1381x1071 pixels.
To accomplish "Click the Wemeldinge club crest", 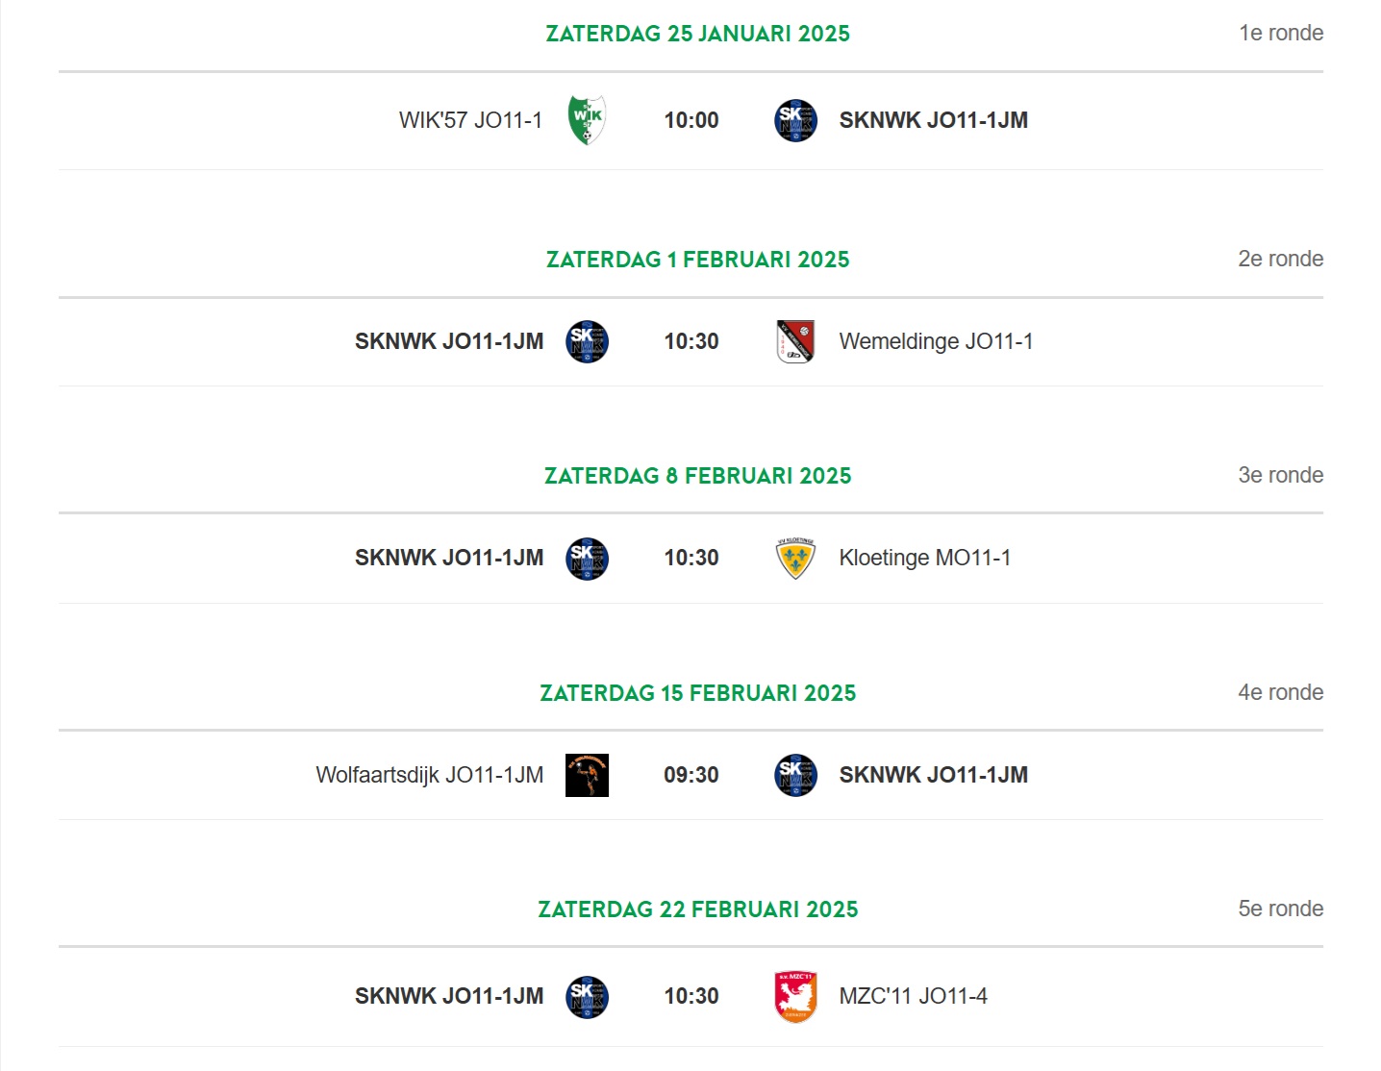I will [795, 341].
